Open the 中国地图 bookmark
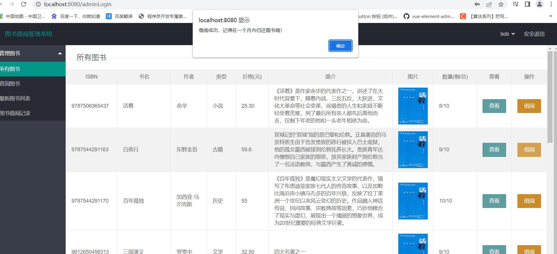The image size is (557, 254). point(22,16)
